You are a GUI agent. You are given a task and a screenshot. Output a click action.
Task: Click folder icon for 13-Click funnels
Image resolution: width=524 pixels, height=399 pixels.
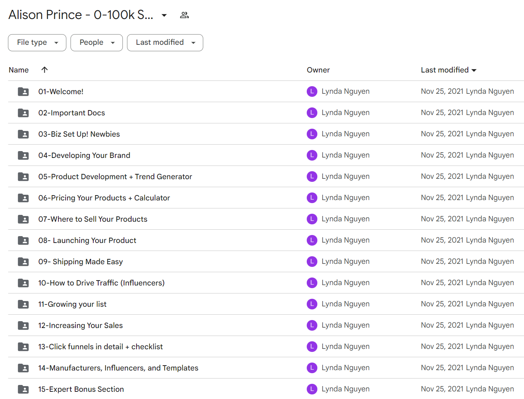tap(23, 347)
